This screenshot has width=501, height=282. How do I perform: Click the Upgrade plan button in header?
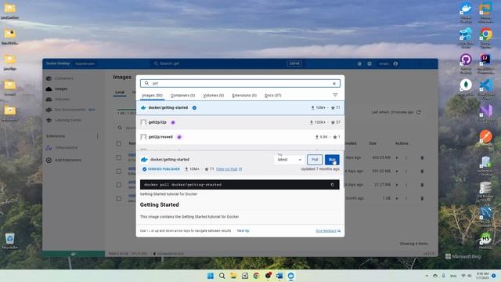[85, 63]
